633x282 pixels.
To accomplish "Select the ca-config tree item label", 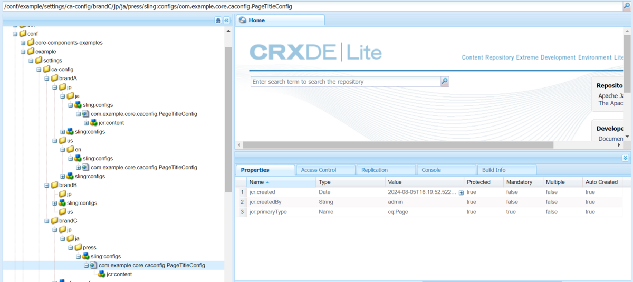I will point(62,70).
